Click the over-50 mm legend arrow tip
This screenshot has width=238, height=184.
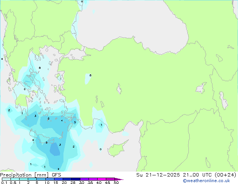119,179
